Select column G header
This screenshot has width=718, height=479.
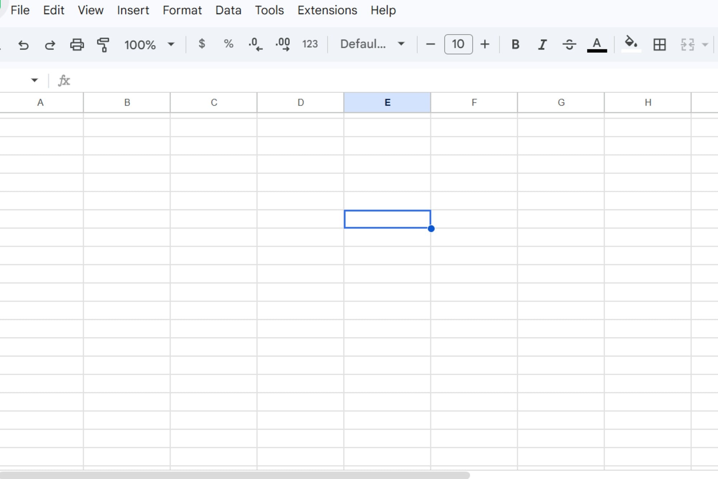pyautogui.click(x=561, y=102)
